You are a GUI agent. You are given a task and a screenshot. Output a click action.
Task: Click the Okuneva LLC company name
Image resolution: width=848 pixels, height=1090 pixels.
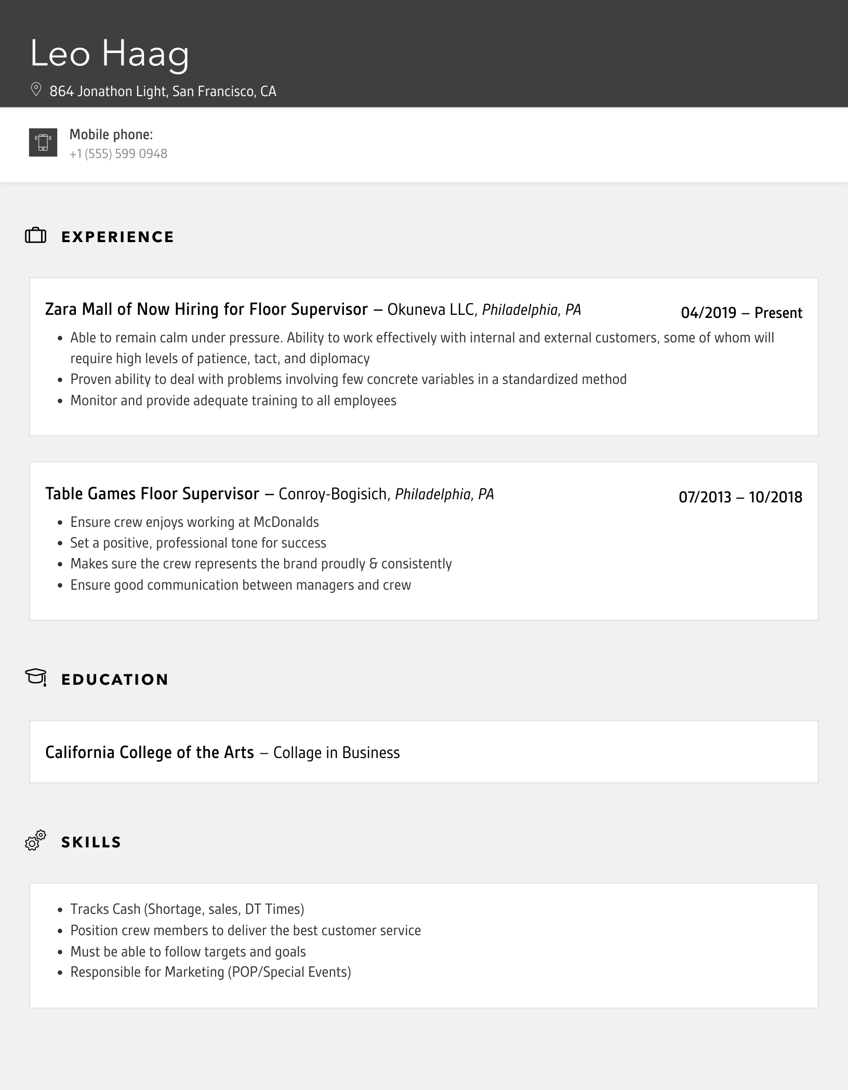(x=431, y=310)
